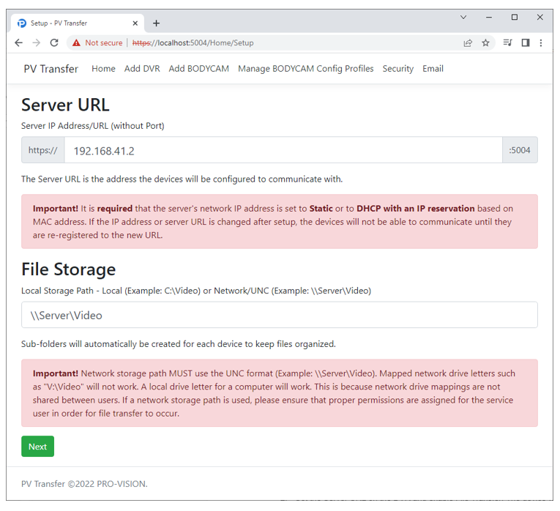
Task: Open a new tab with the plus icon
Action: [156, 23]
